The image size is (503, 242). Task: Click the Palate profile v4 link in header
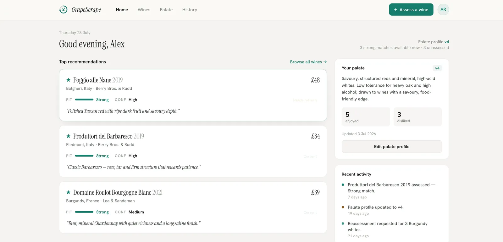tap(434, 42)
